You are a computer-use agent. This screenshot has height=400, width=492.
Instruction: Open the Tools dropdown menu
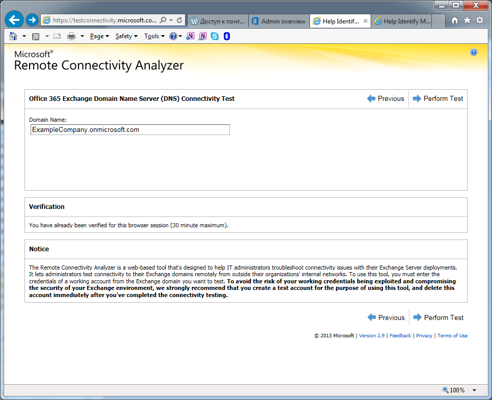pyautogui.click(x=154, y=36)
